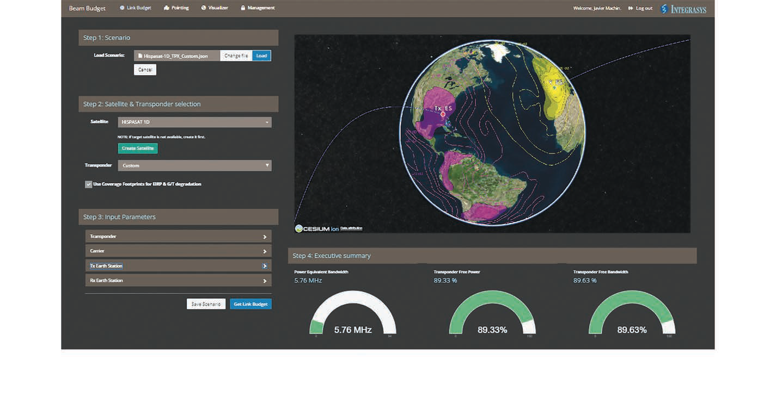Image resolution: width=776 pixels, height=408 pixels.
Task: Click the Step 2: Satellite & Transponder selection header
Action: pos(179,104)
